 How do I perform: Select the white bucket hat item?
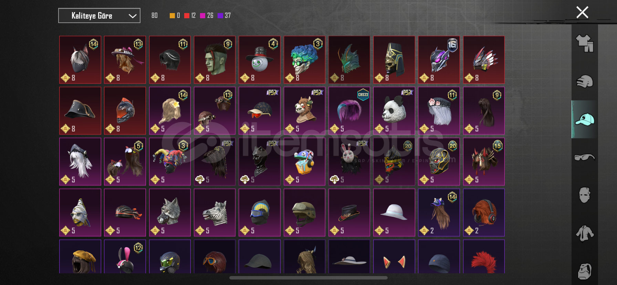(x=394, y=212)
